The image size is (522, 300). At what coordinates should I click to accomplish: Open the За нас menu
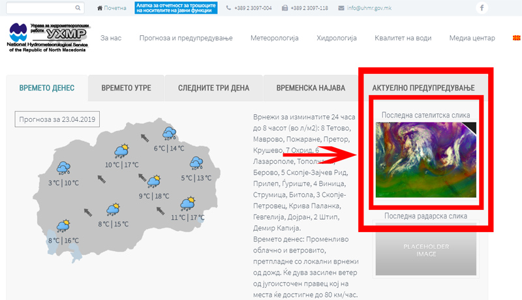111,38
